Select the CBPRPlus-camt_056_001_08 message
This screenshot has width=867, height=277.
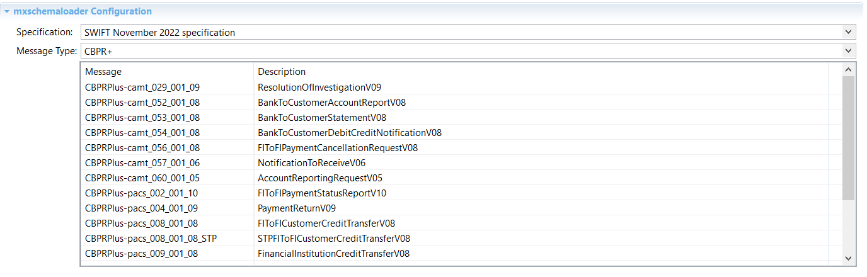[x=142, y=147]
